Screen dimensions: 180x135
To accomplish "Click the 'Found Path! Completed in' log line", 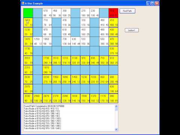I will [44, 106].
